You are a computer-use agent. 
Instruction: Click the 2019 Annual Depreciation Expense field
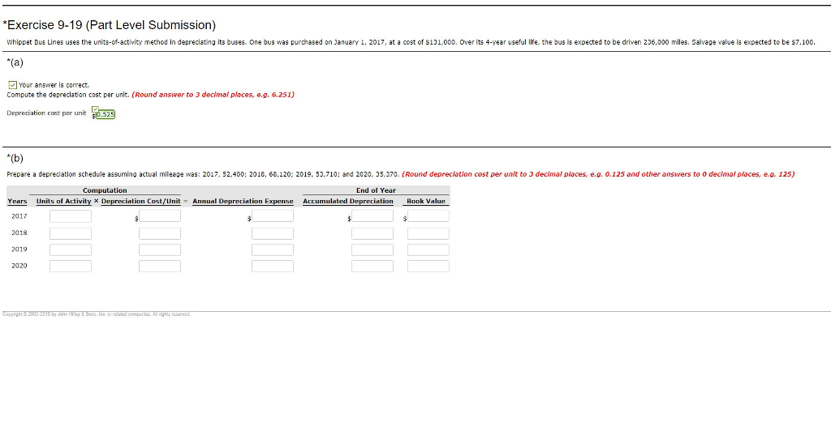pyautogui.click(x=273, y=249)
